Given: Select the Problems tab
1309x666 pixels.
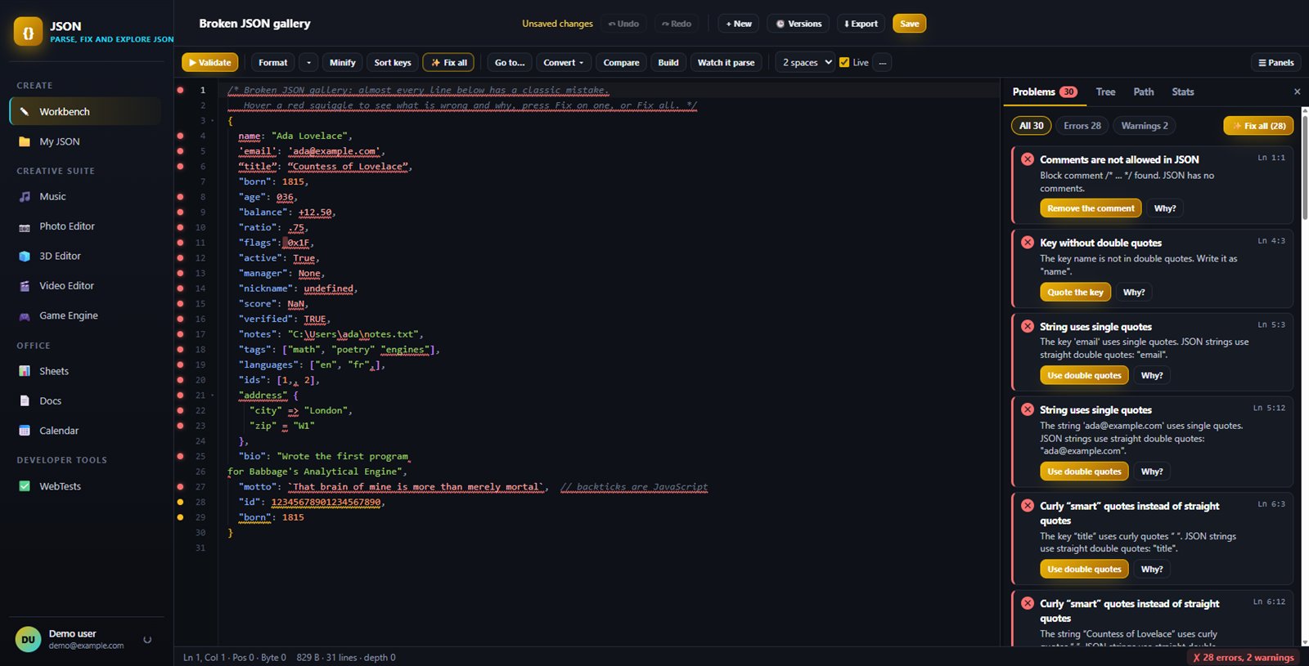Looking at the screenshot, I should click(x=1044, y=92).
